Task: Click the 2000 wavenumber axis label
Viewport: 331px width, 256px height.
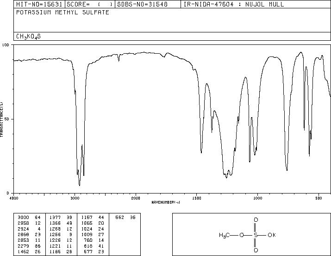Action: point(136,198)
